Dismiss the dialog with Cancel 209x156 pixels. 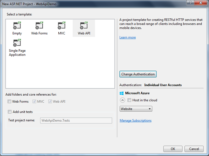point(194,149)
